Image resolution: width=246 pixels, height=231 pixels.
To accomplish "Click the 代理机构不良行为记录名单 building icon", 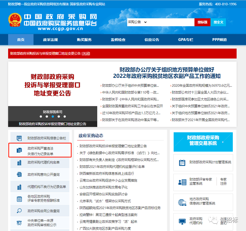I will point(19,187).
